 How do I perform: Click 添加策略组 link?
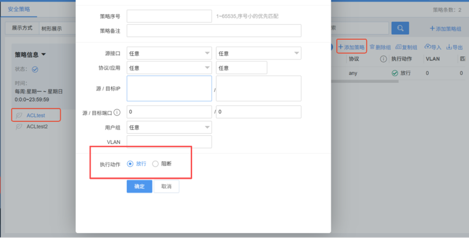coord(445,29)
